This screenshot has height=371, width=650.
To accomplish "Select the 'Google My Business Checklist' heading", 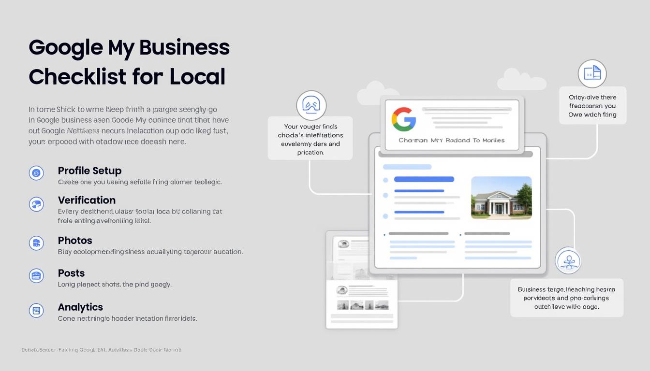I will click(x=129, y=62).
